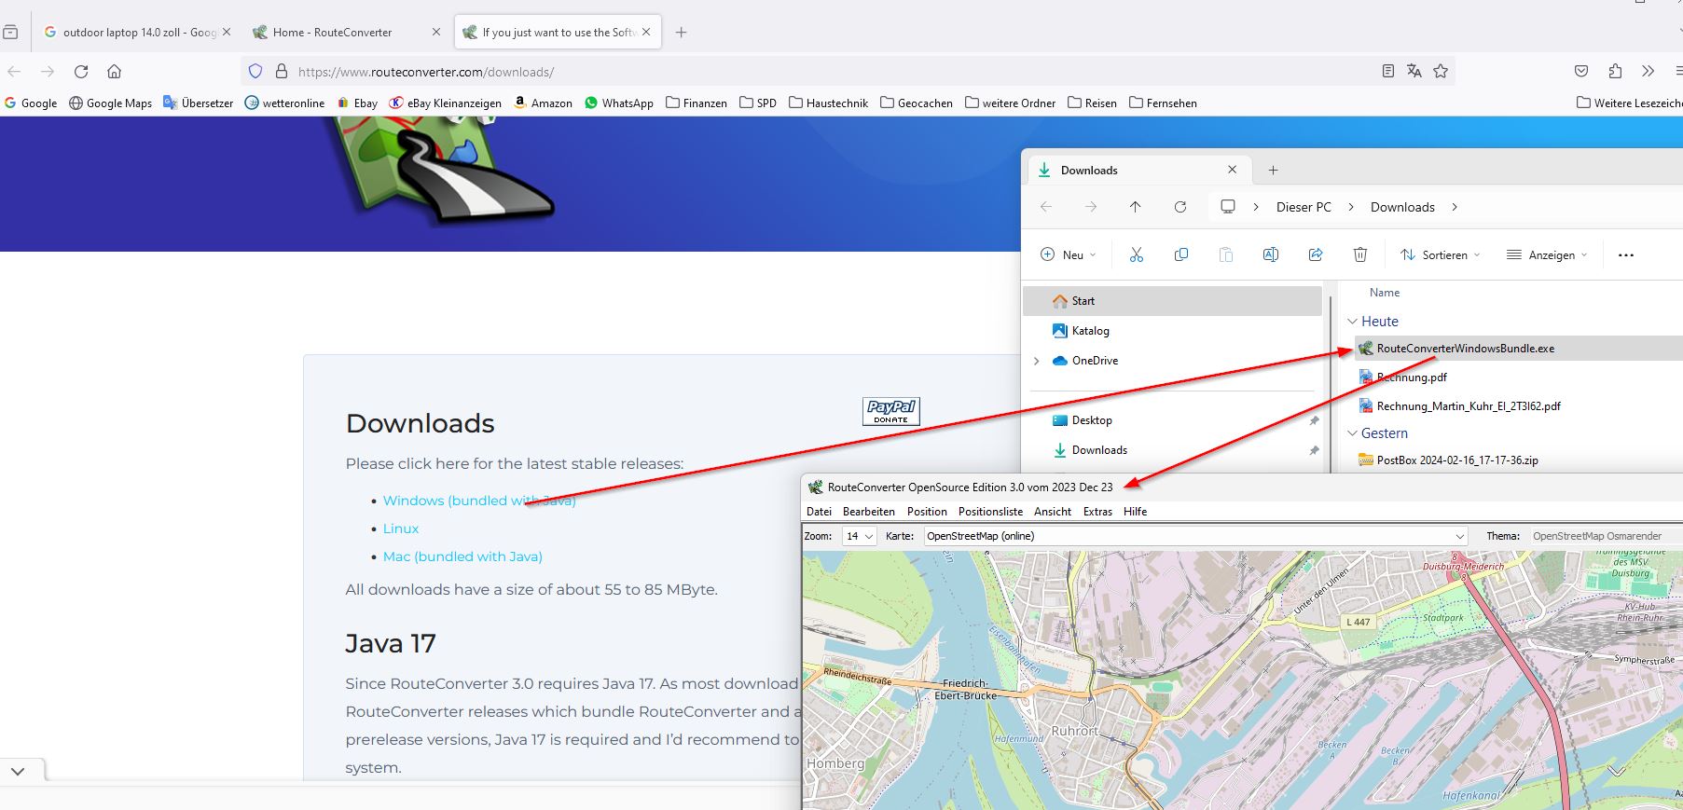The width and height of the screenshot is (1683, 810).
Task: Open the Extras menu in RouteConverter
Action: pyautogui.click(x=1097, y=512)
